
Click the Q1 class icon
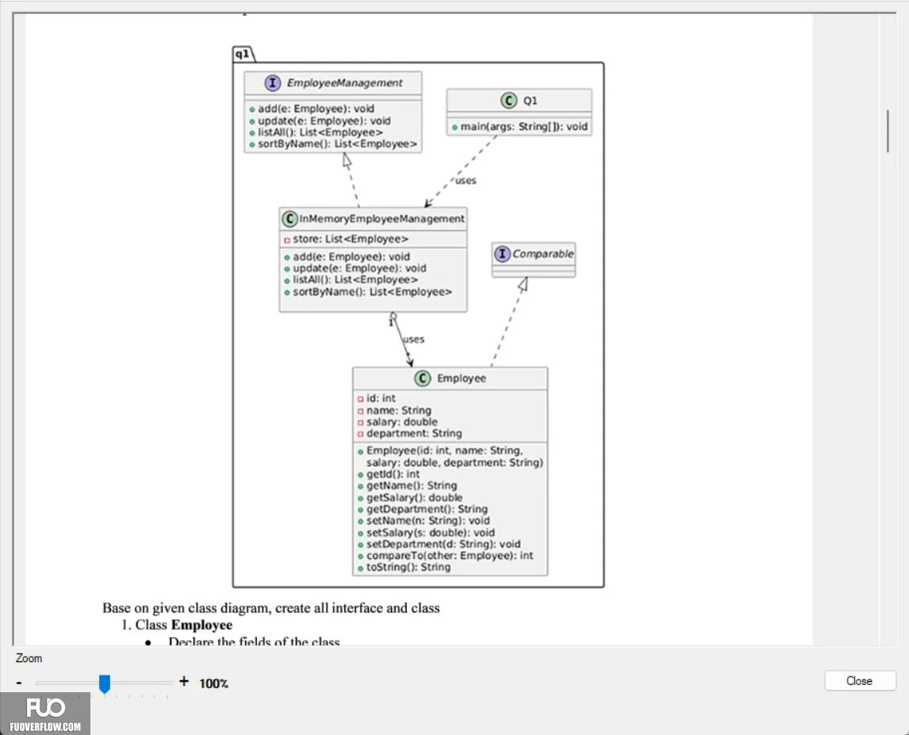[x=508, y=100]
